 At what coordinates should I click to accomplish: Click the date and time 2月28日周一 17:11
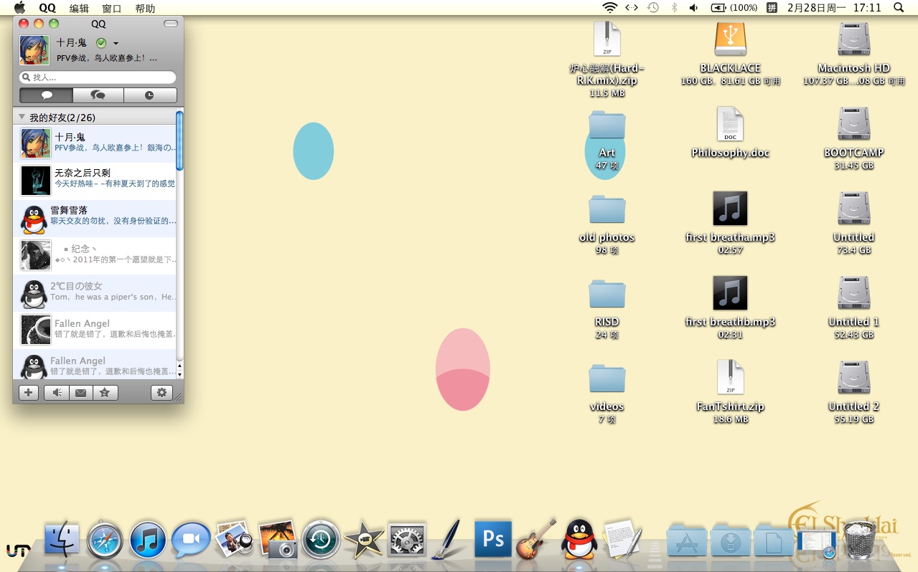[834, 8]
